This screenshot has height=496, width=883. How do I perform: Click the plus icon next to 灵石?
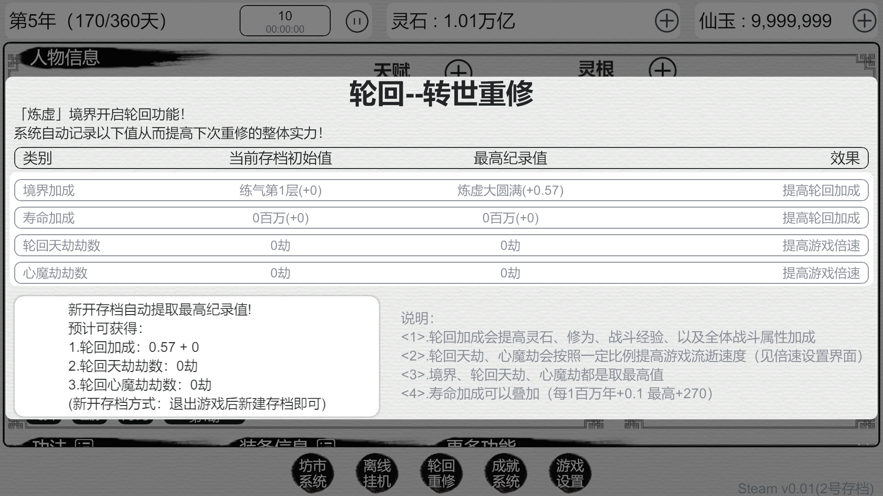coord(666,21)
